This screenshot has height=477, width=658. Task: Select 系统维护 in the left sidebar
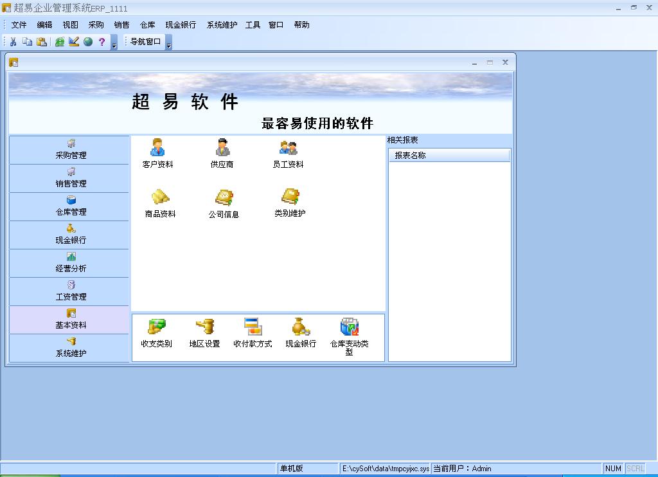(69, 348)
